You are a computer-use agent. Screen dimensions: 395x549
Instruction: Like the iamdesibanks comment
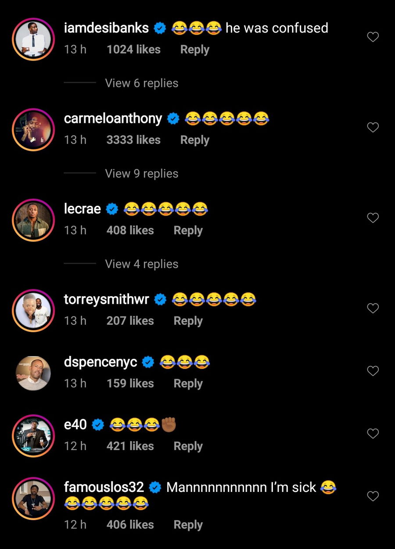pyautogui.click(x=373, y=37)
